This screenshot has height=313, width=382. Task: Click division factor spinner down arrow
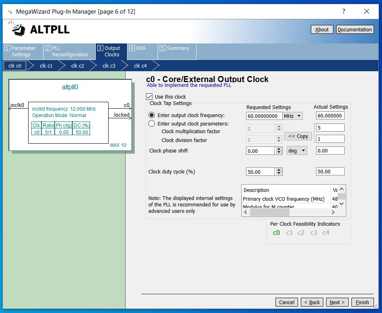[x=279, y=141]
